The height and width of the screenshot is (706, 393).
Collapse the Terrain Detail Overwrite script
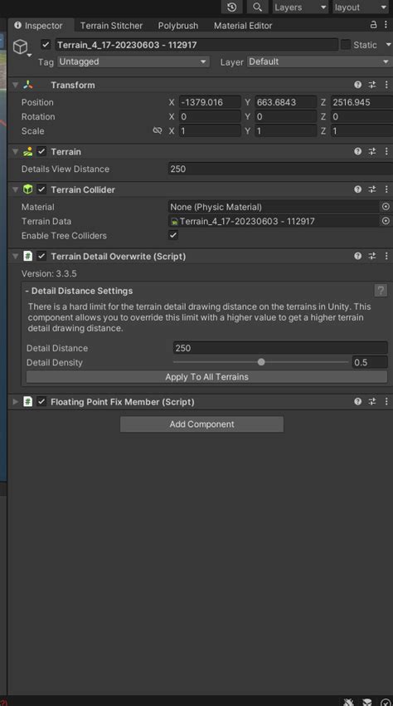[15, 256]
